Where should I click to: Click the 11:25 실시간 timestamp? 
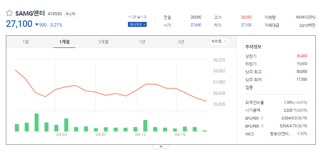(x=137, y=17)
